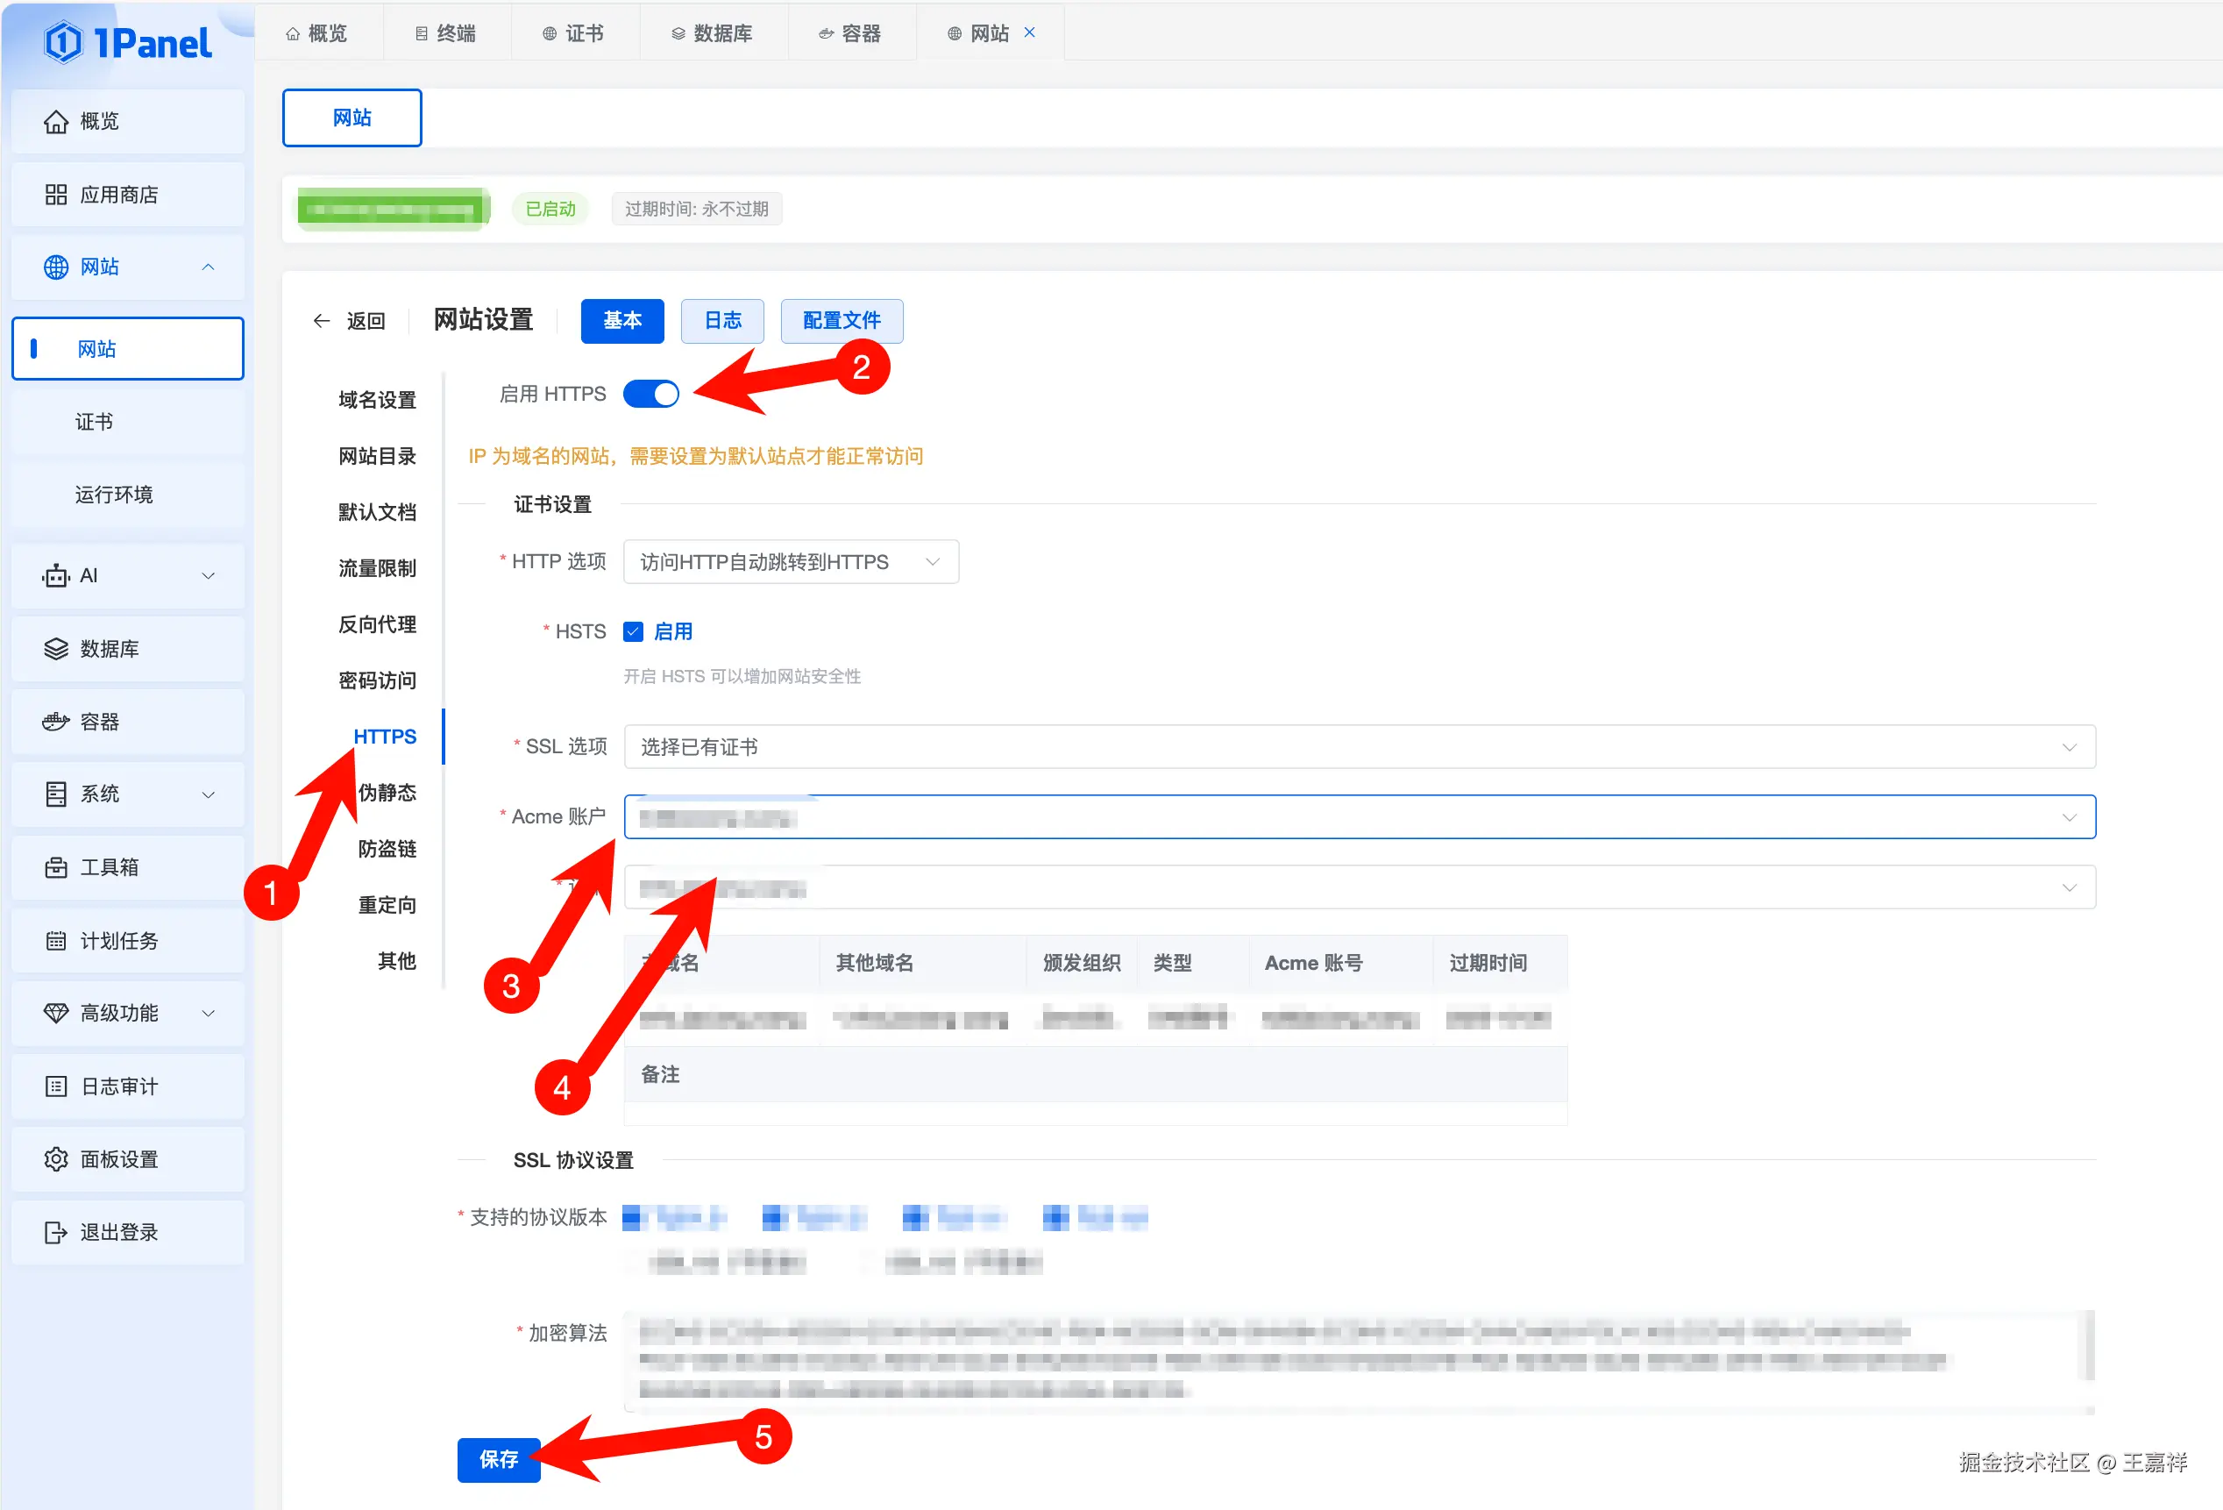Screen dimensions: 2223x1510
Task: Open the SSL options dropdown
Action: click(x=1359, y=746)
